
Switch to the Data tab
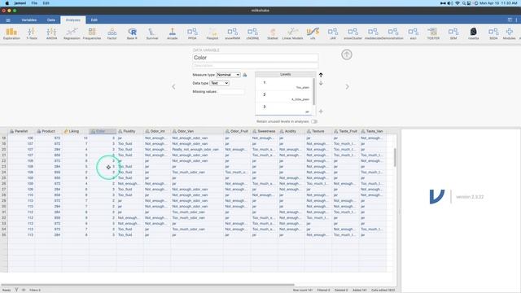tap(51, 20)
